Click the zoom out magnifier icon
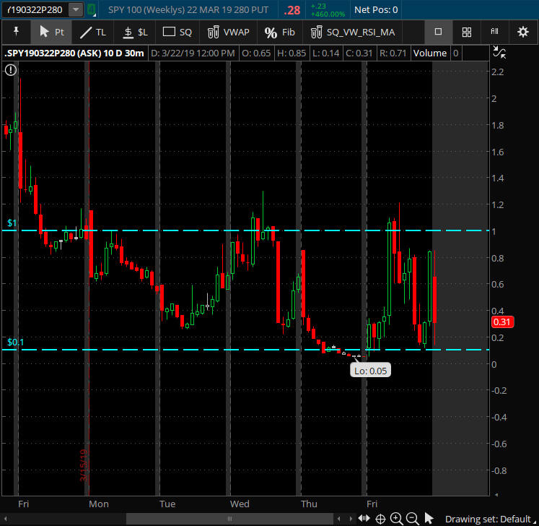Screen dimensions: 539x526 [x=412, y=518]
